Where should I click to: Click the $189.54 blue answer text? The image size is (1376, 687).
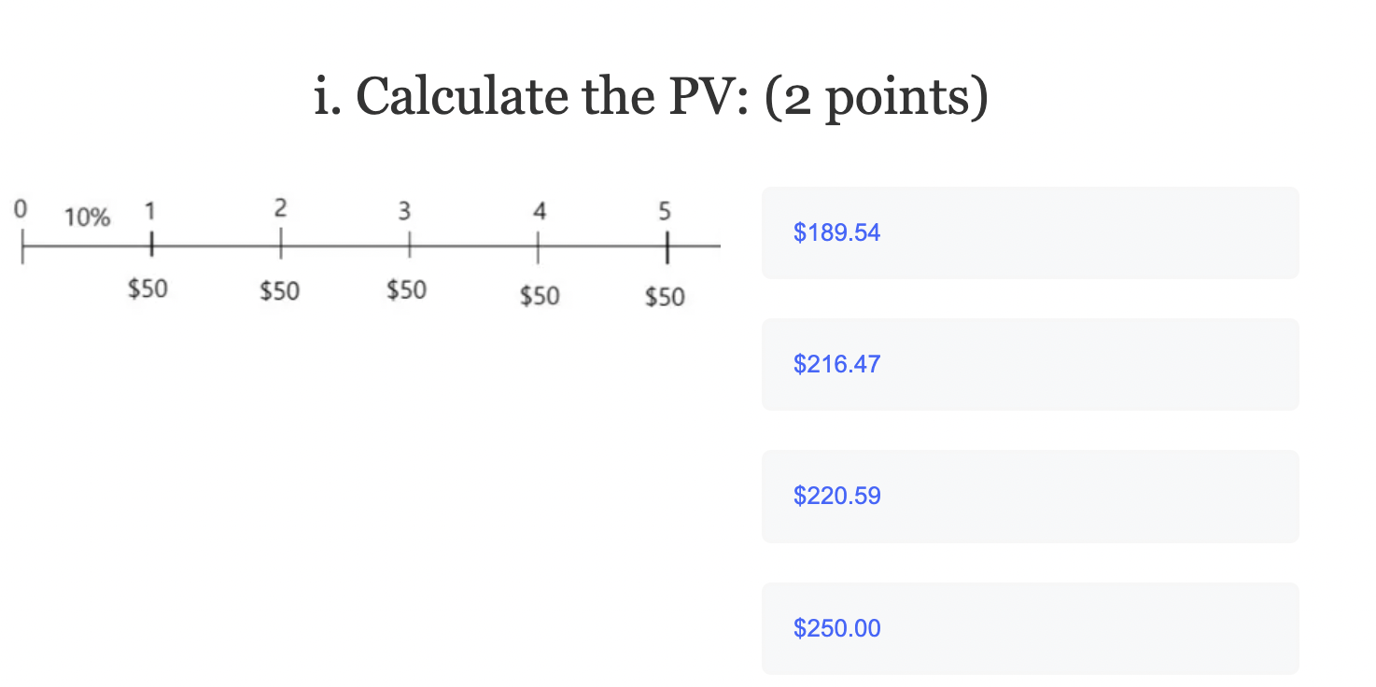[x=837, y=232]
